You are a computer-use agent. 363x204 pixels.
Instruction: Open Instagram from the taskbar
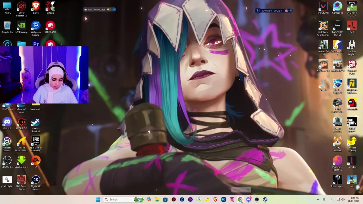click(232, 199)
